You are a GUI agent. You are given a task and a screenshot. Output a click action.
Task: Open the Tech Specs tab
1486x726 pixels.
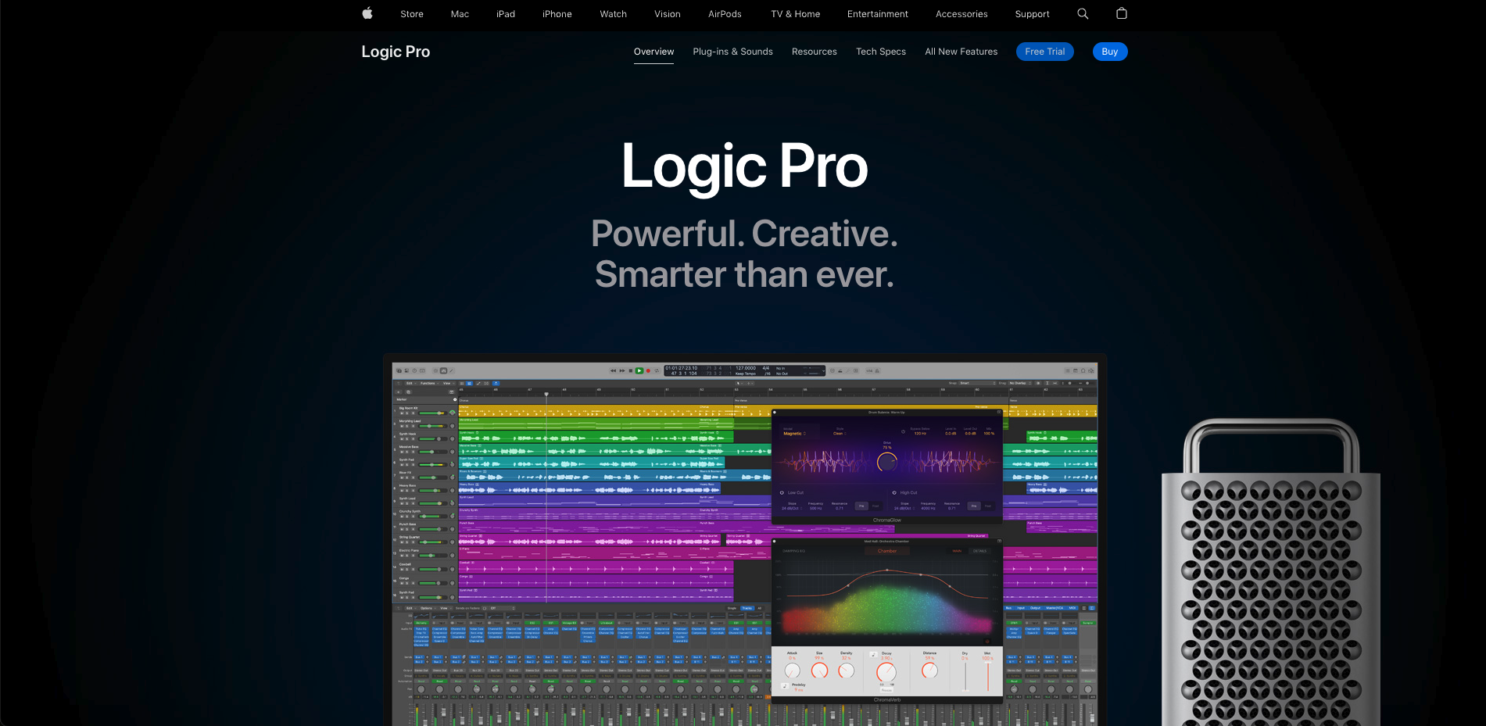click(x=881, y=52)
